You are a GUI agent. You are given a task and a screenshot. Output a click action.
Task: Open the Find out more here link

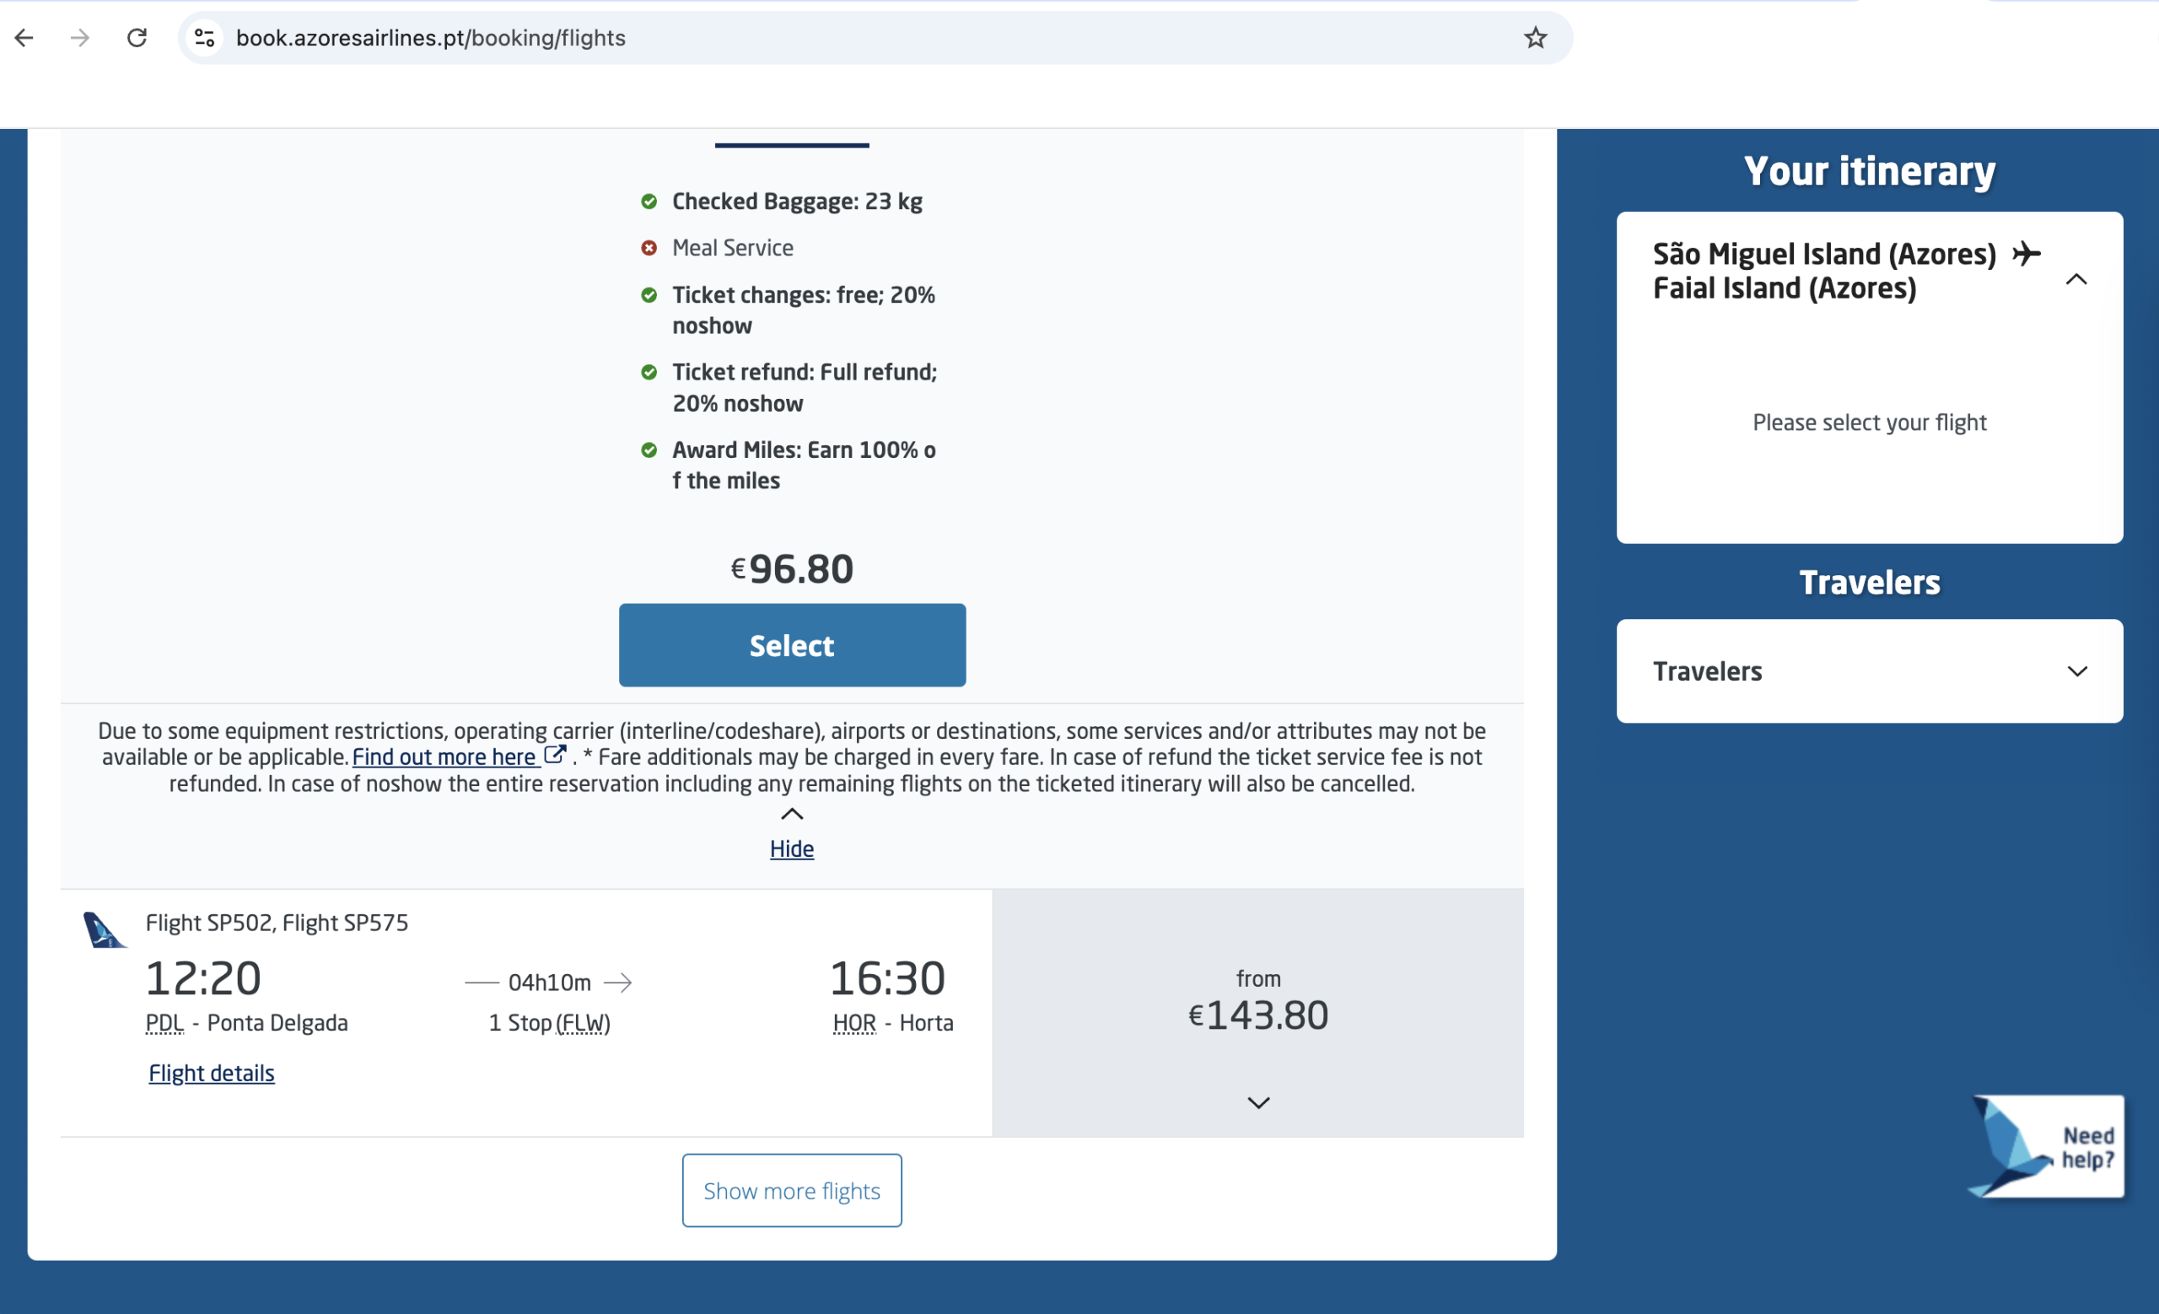pyautogui.click(x=444, y=757)
